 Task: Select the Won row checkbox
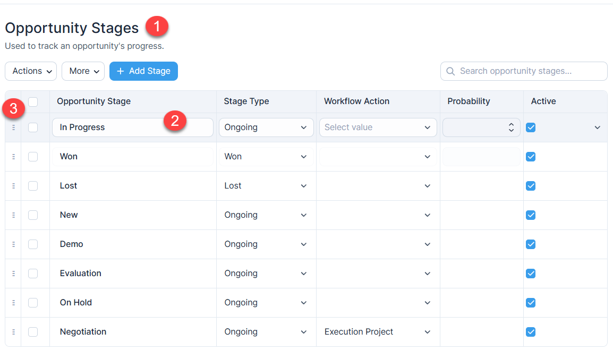pyautogui.click(x=33, y=157)
